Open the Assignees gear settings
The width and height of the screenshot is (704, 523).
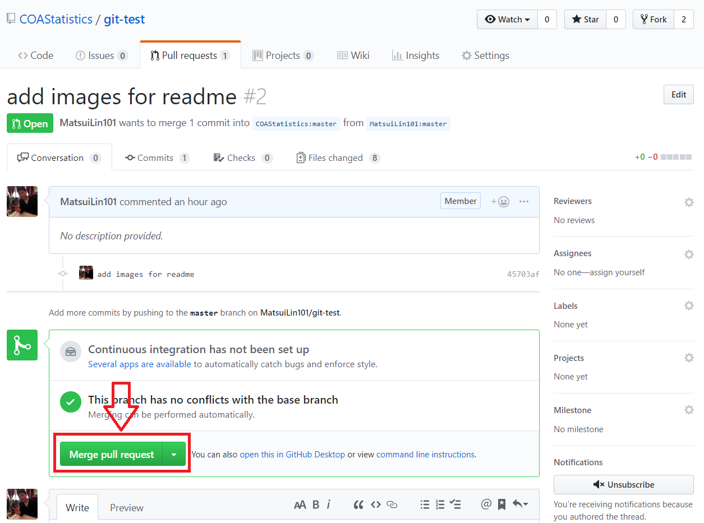689,254
